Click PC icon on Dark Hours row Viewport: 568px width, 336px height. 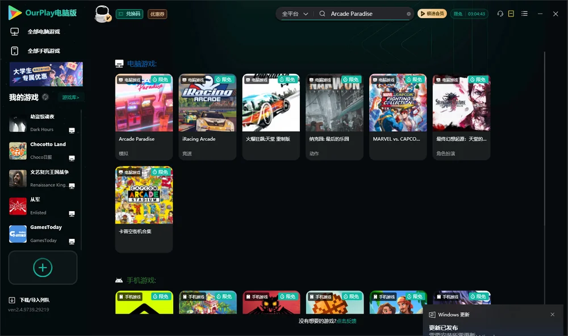72,131
